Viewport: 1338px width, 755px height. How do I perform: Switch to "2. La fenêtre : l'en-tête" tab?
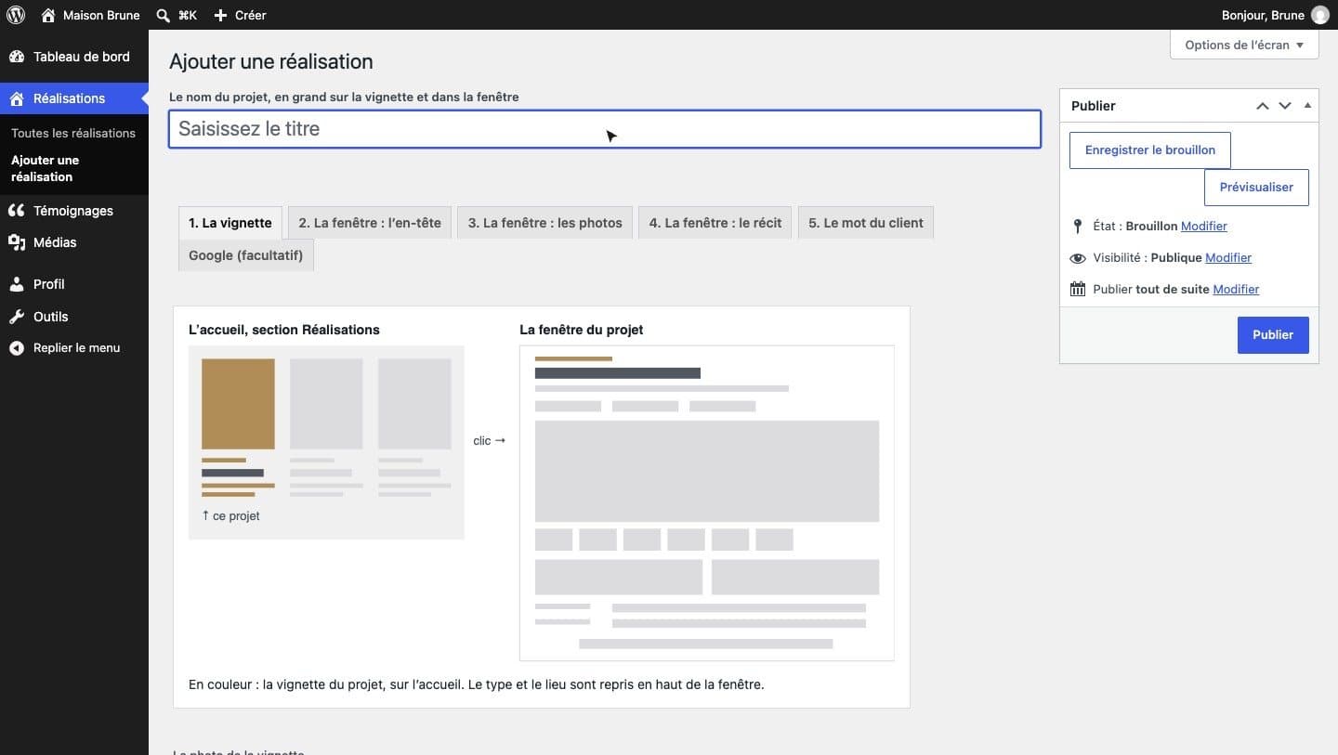[370, 223]
